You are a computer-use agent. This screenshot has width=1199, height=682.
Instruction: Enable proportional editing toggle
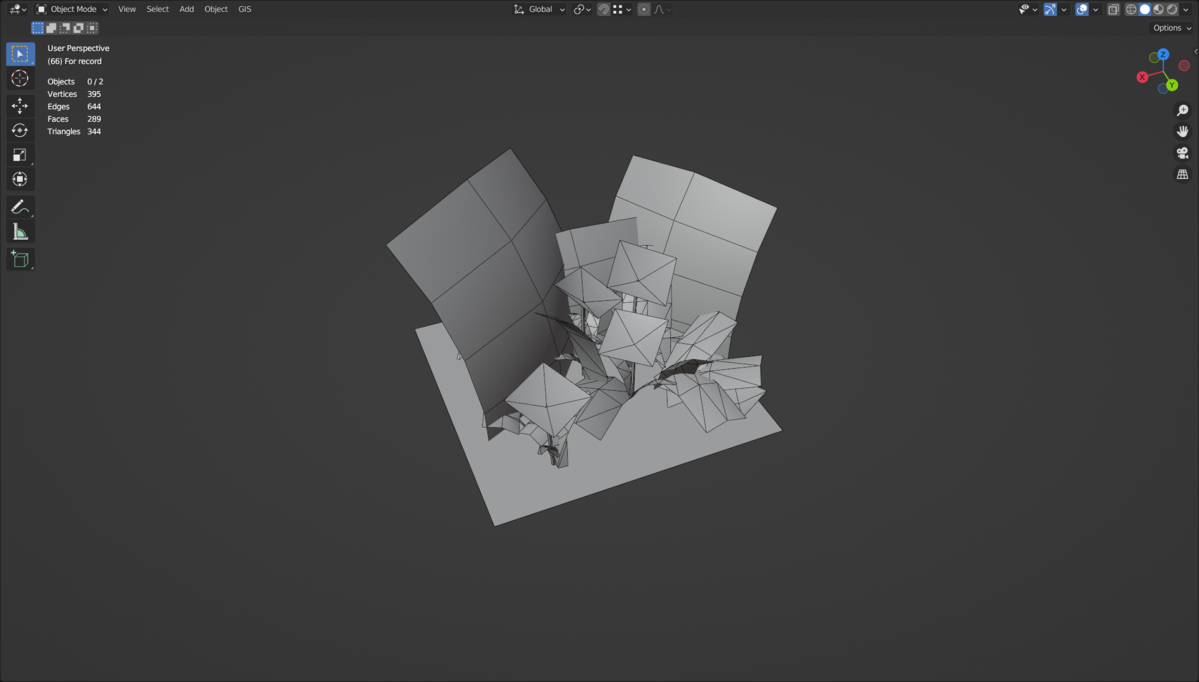(644, 9)
